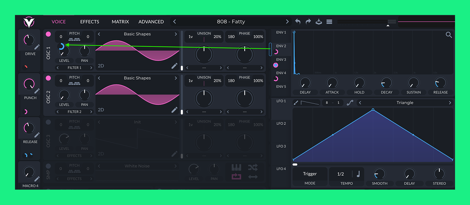Viewport: 470px width, 205px height.
Task: Click the sampler shuffle icon
Action: (x=253, y=167)
